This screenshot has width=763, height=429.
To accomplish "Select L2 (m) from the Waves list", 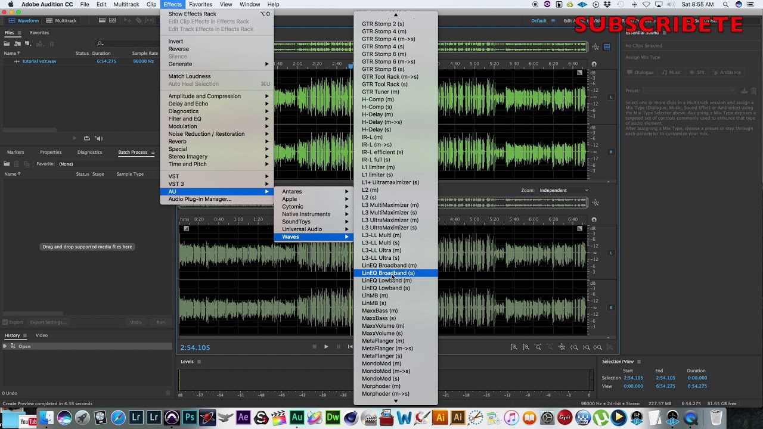I will (x=395, y=190).
